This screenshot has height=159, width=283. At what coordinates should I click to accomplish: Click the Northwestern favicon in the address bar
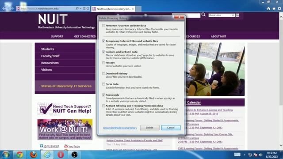pos(18,8)
